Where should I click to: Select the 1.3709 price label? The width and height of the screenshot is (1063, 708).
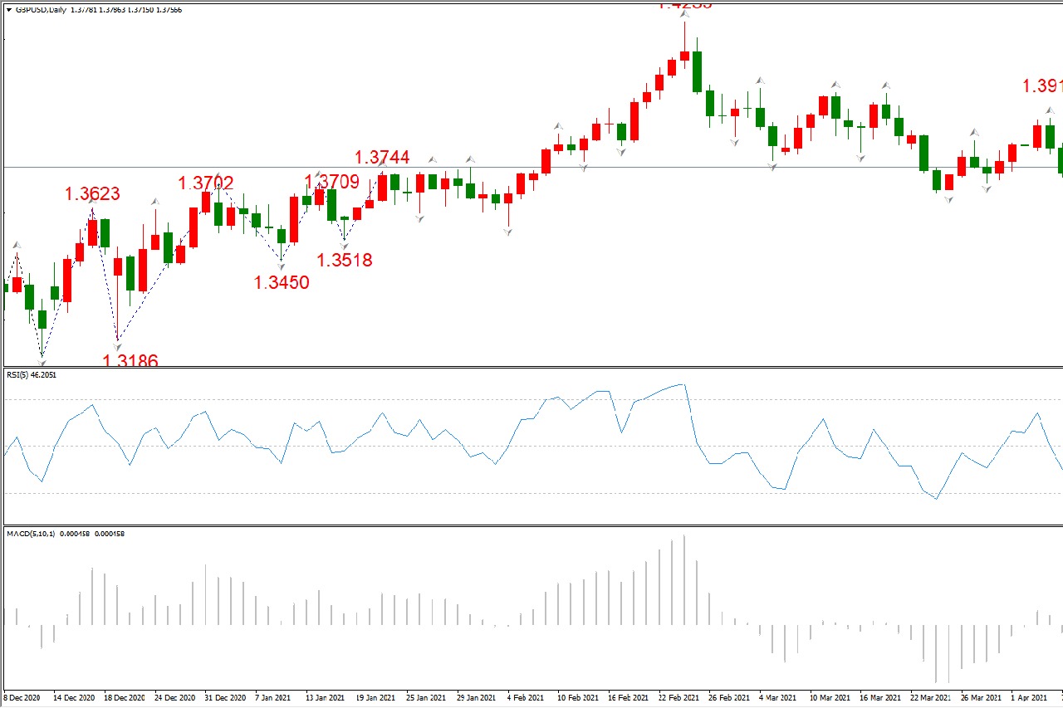pos(331,182)
